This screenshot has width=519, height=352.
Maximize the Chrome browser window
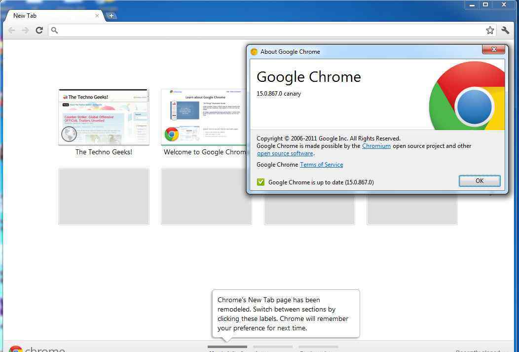click(485, 4)
